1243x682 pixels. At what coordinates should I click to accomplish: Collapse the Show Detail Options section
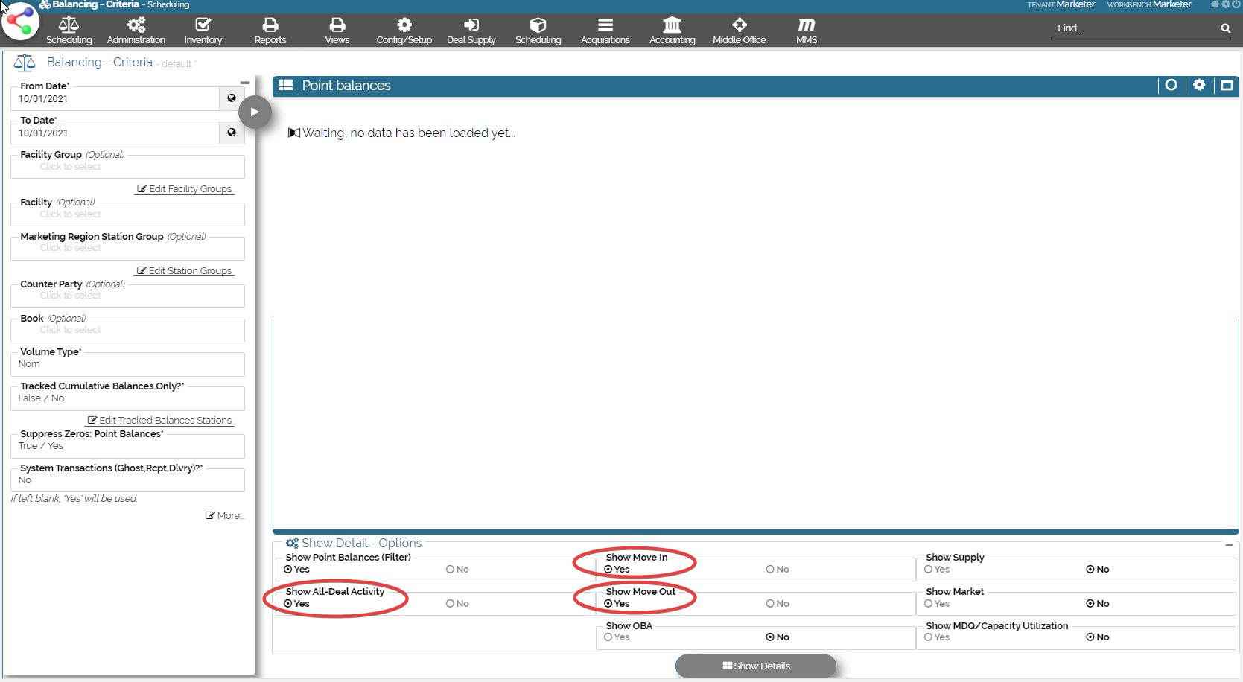1228,545
